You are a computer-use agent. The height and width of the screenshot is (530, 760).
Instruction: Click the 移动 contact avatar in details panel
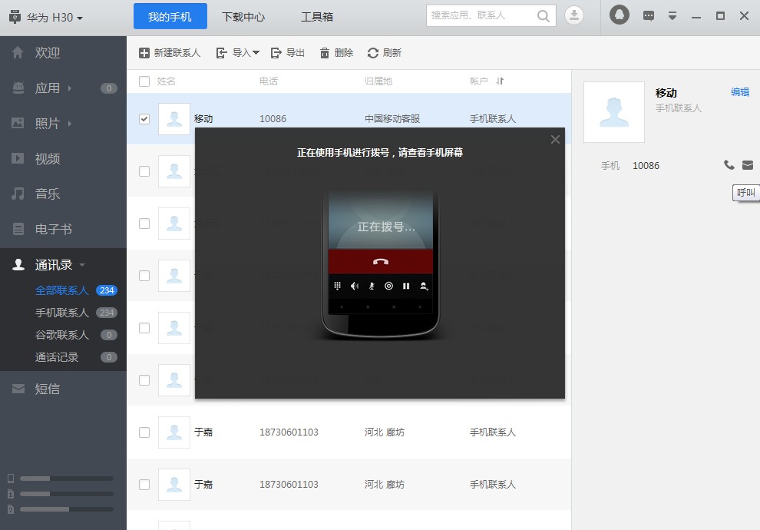pos(614,112)
